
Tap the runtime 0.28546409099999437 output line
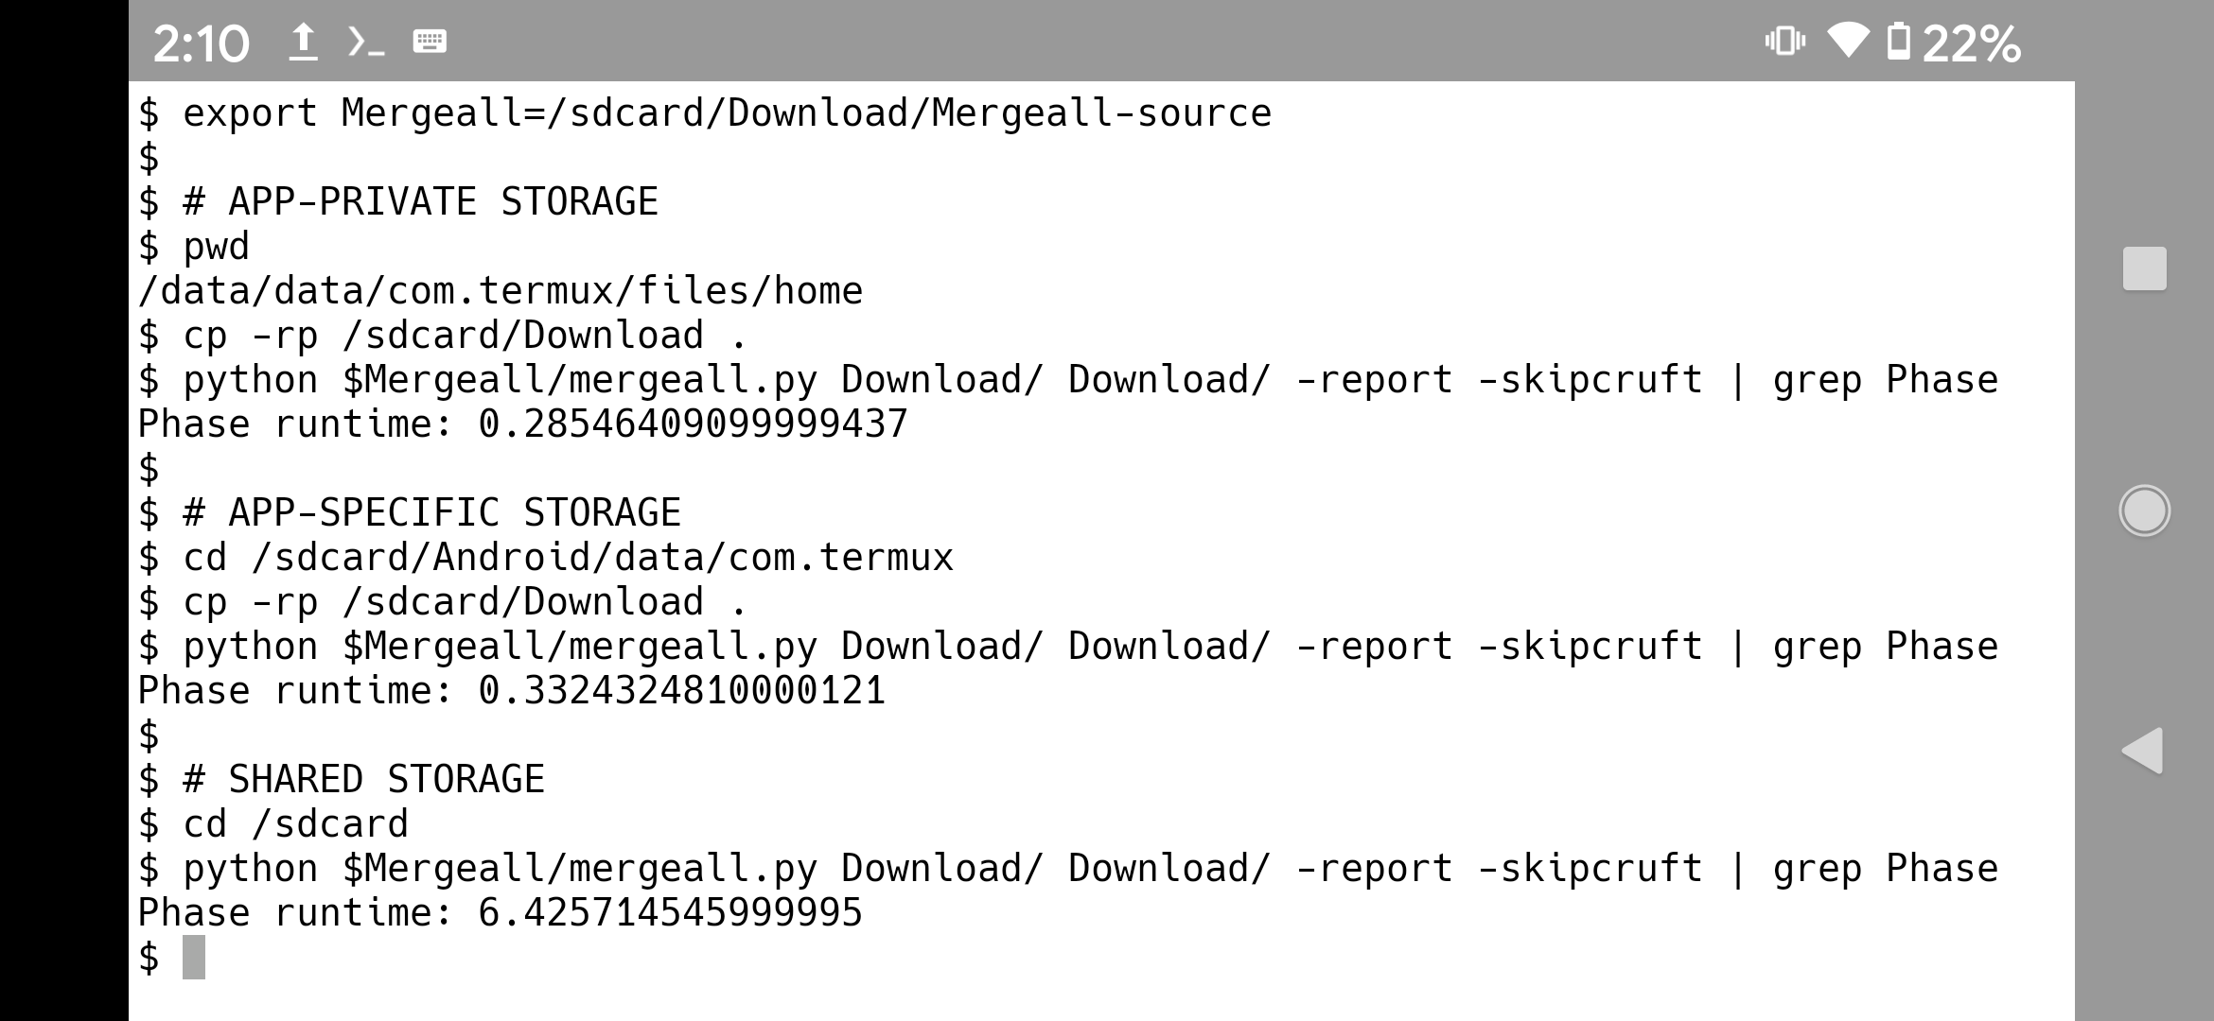523,424
